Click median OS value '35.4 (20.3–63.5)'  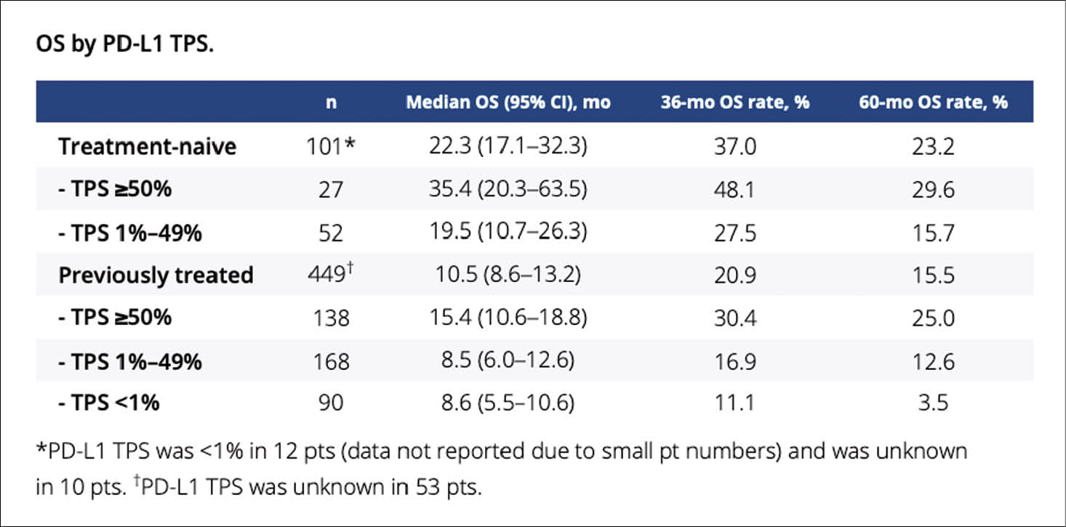point(508,189)
